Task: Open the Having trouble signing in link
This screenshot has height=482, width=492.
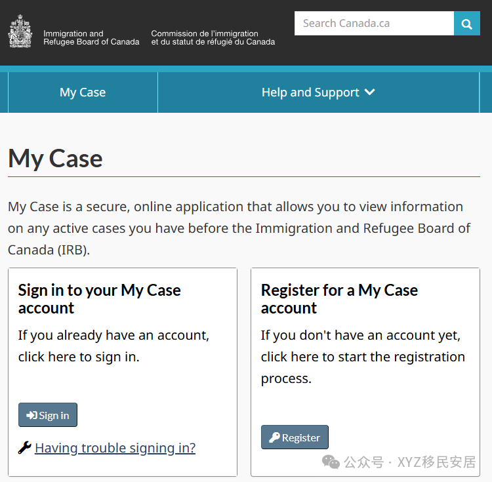Action: click(x=115, y=448)
